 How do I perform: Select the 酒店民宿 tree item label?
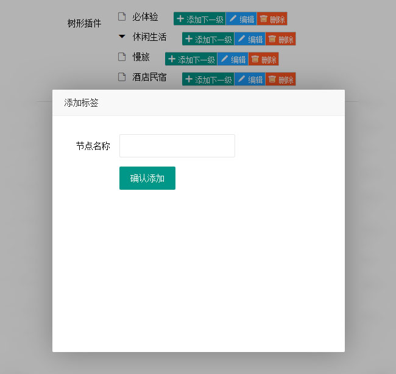[149, 77]
